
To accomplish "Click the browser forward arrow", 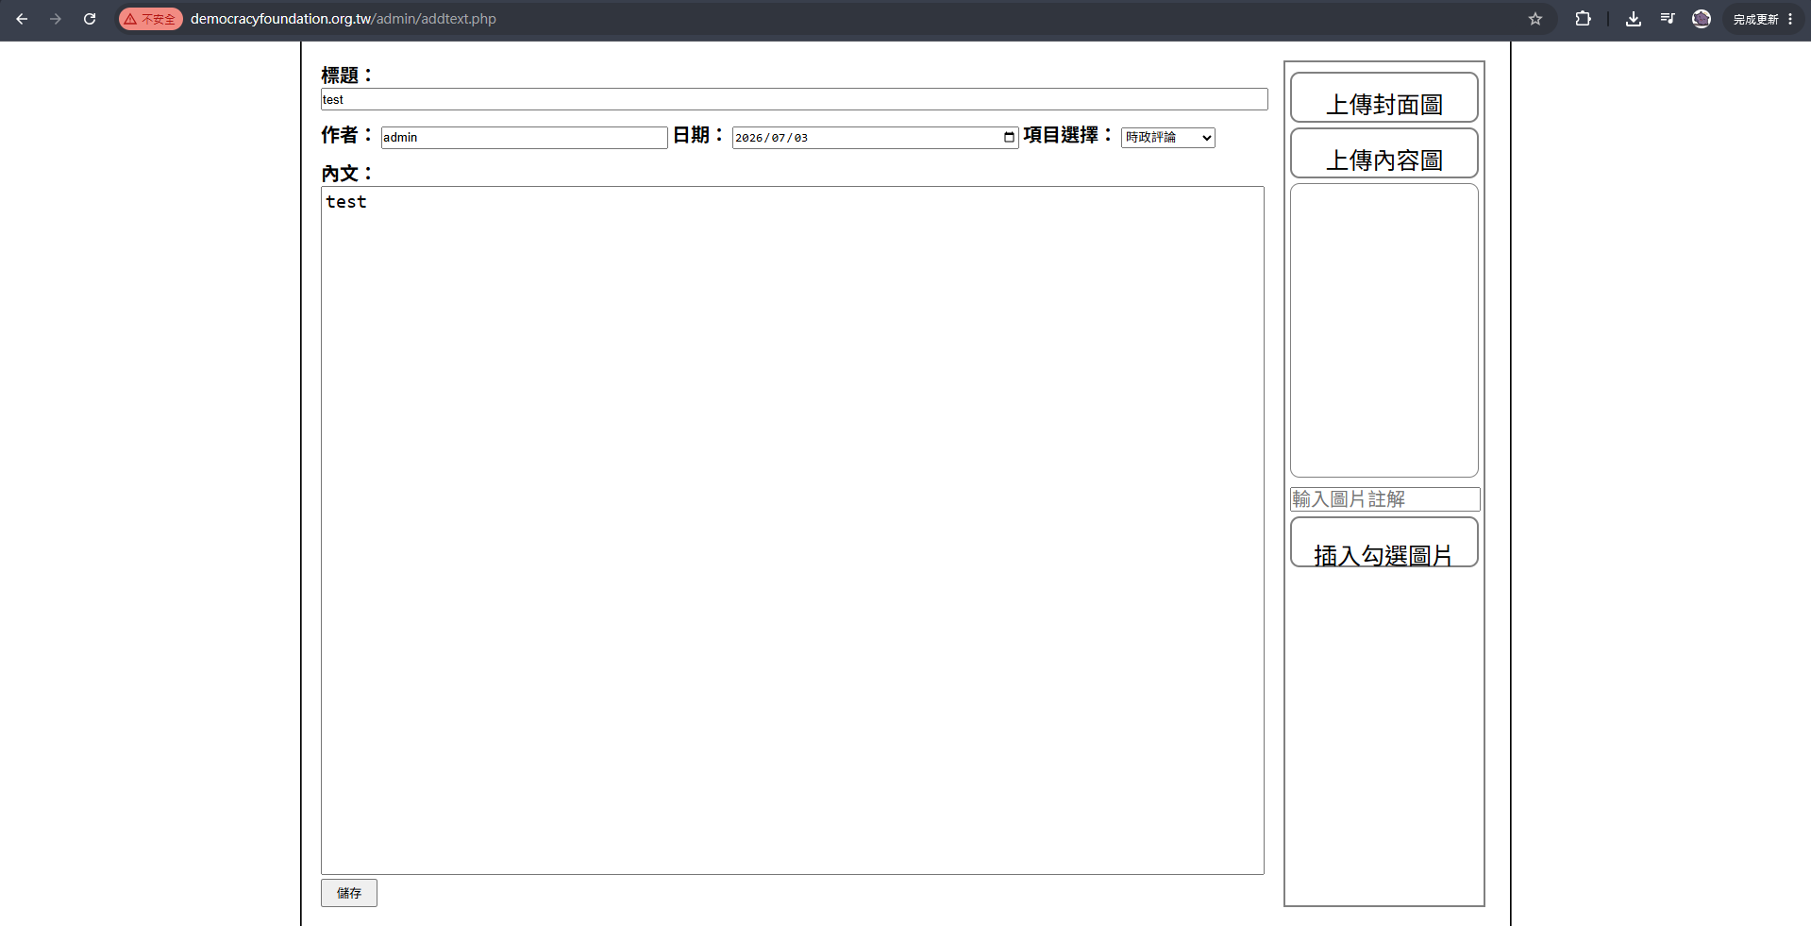I will point(56,19).
